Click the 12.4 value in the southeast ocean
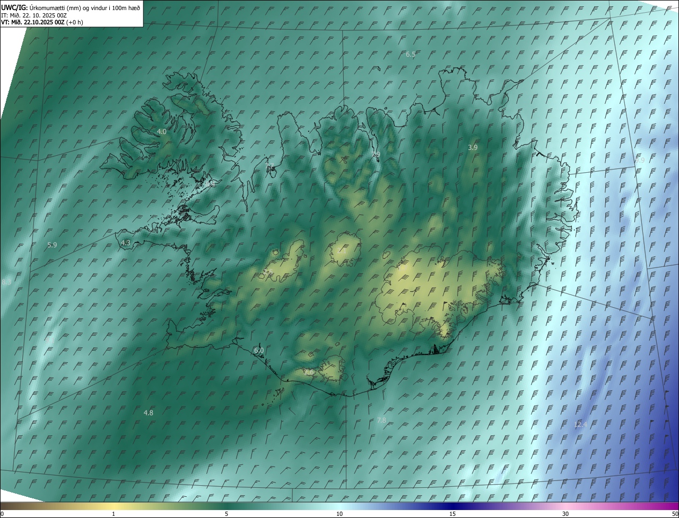This screenshot has height=518, width=679. click(x=581, y=424)
